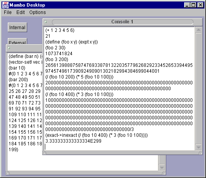Screen dimensions: 206x178
Task: Click the Console 1 vertical scrollbar track
Action: click(x=198, y=89)
